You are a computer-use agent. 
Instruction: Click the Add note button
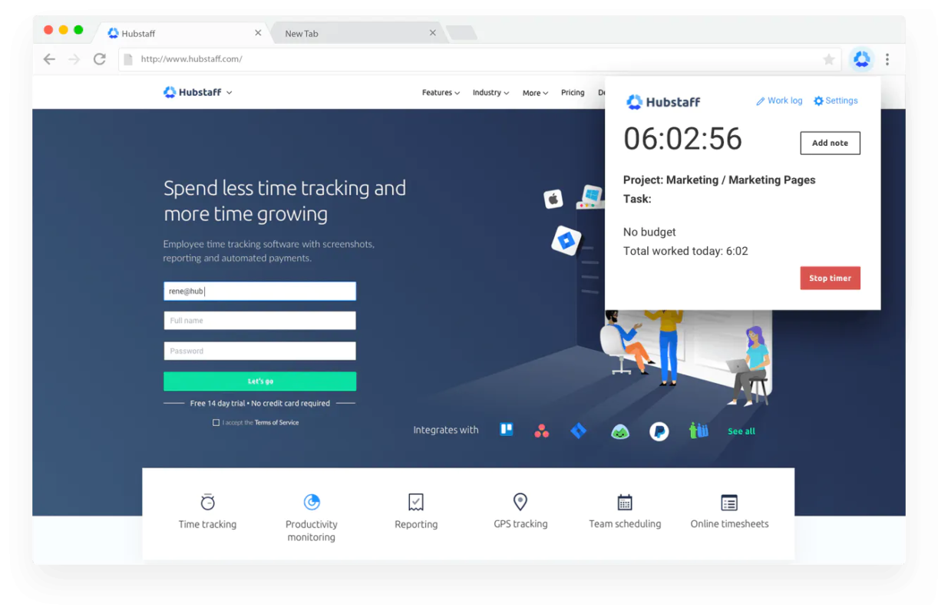pos(830,143)
